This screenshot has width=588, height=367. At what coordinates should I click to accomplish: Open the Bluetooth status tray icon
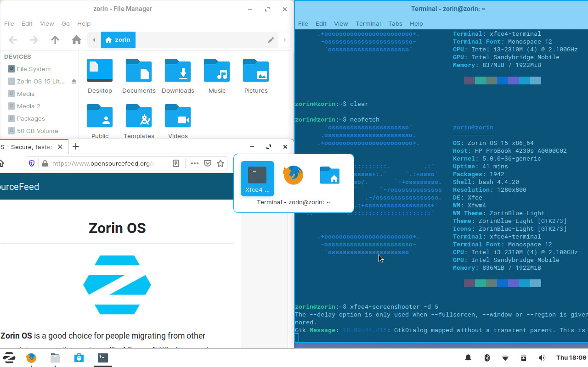[x=487, y=358]
